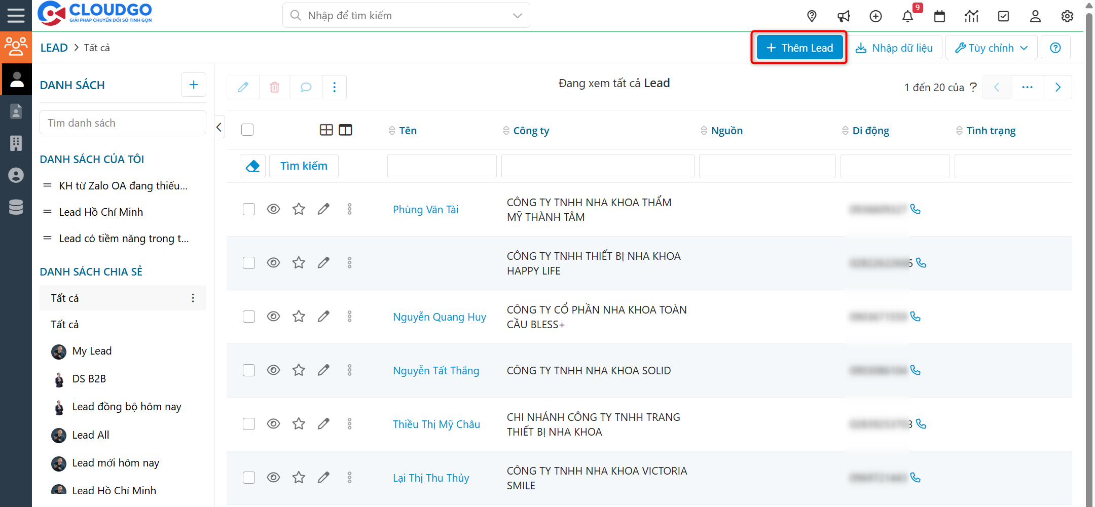Open the settings gear icon
This screenshot has width=1095, height=507.
(x=1067, y=17)
